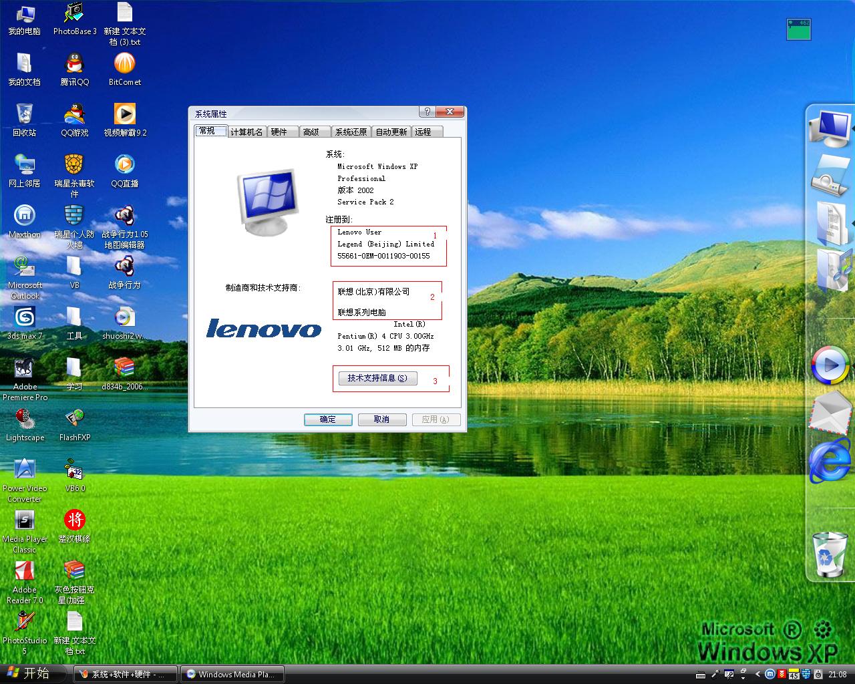This screenshot has width=855, height=684.
Task: Select the FlashFXP desktop icon
Action: tap(75, 425)
